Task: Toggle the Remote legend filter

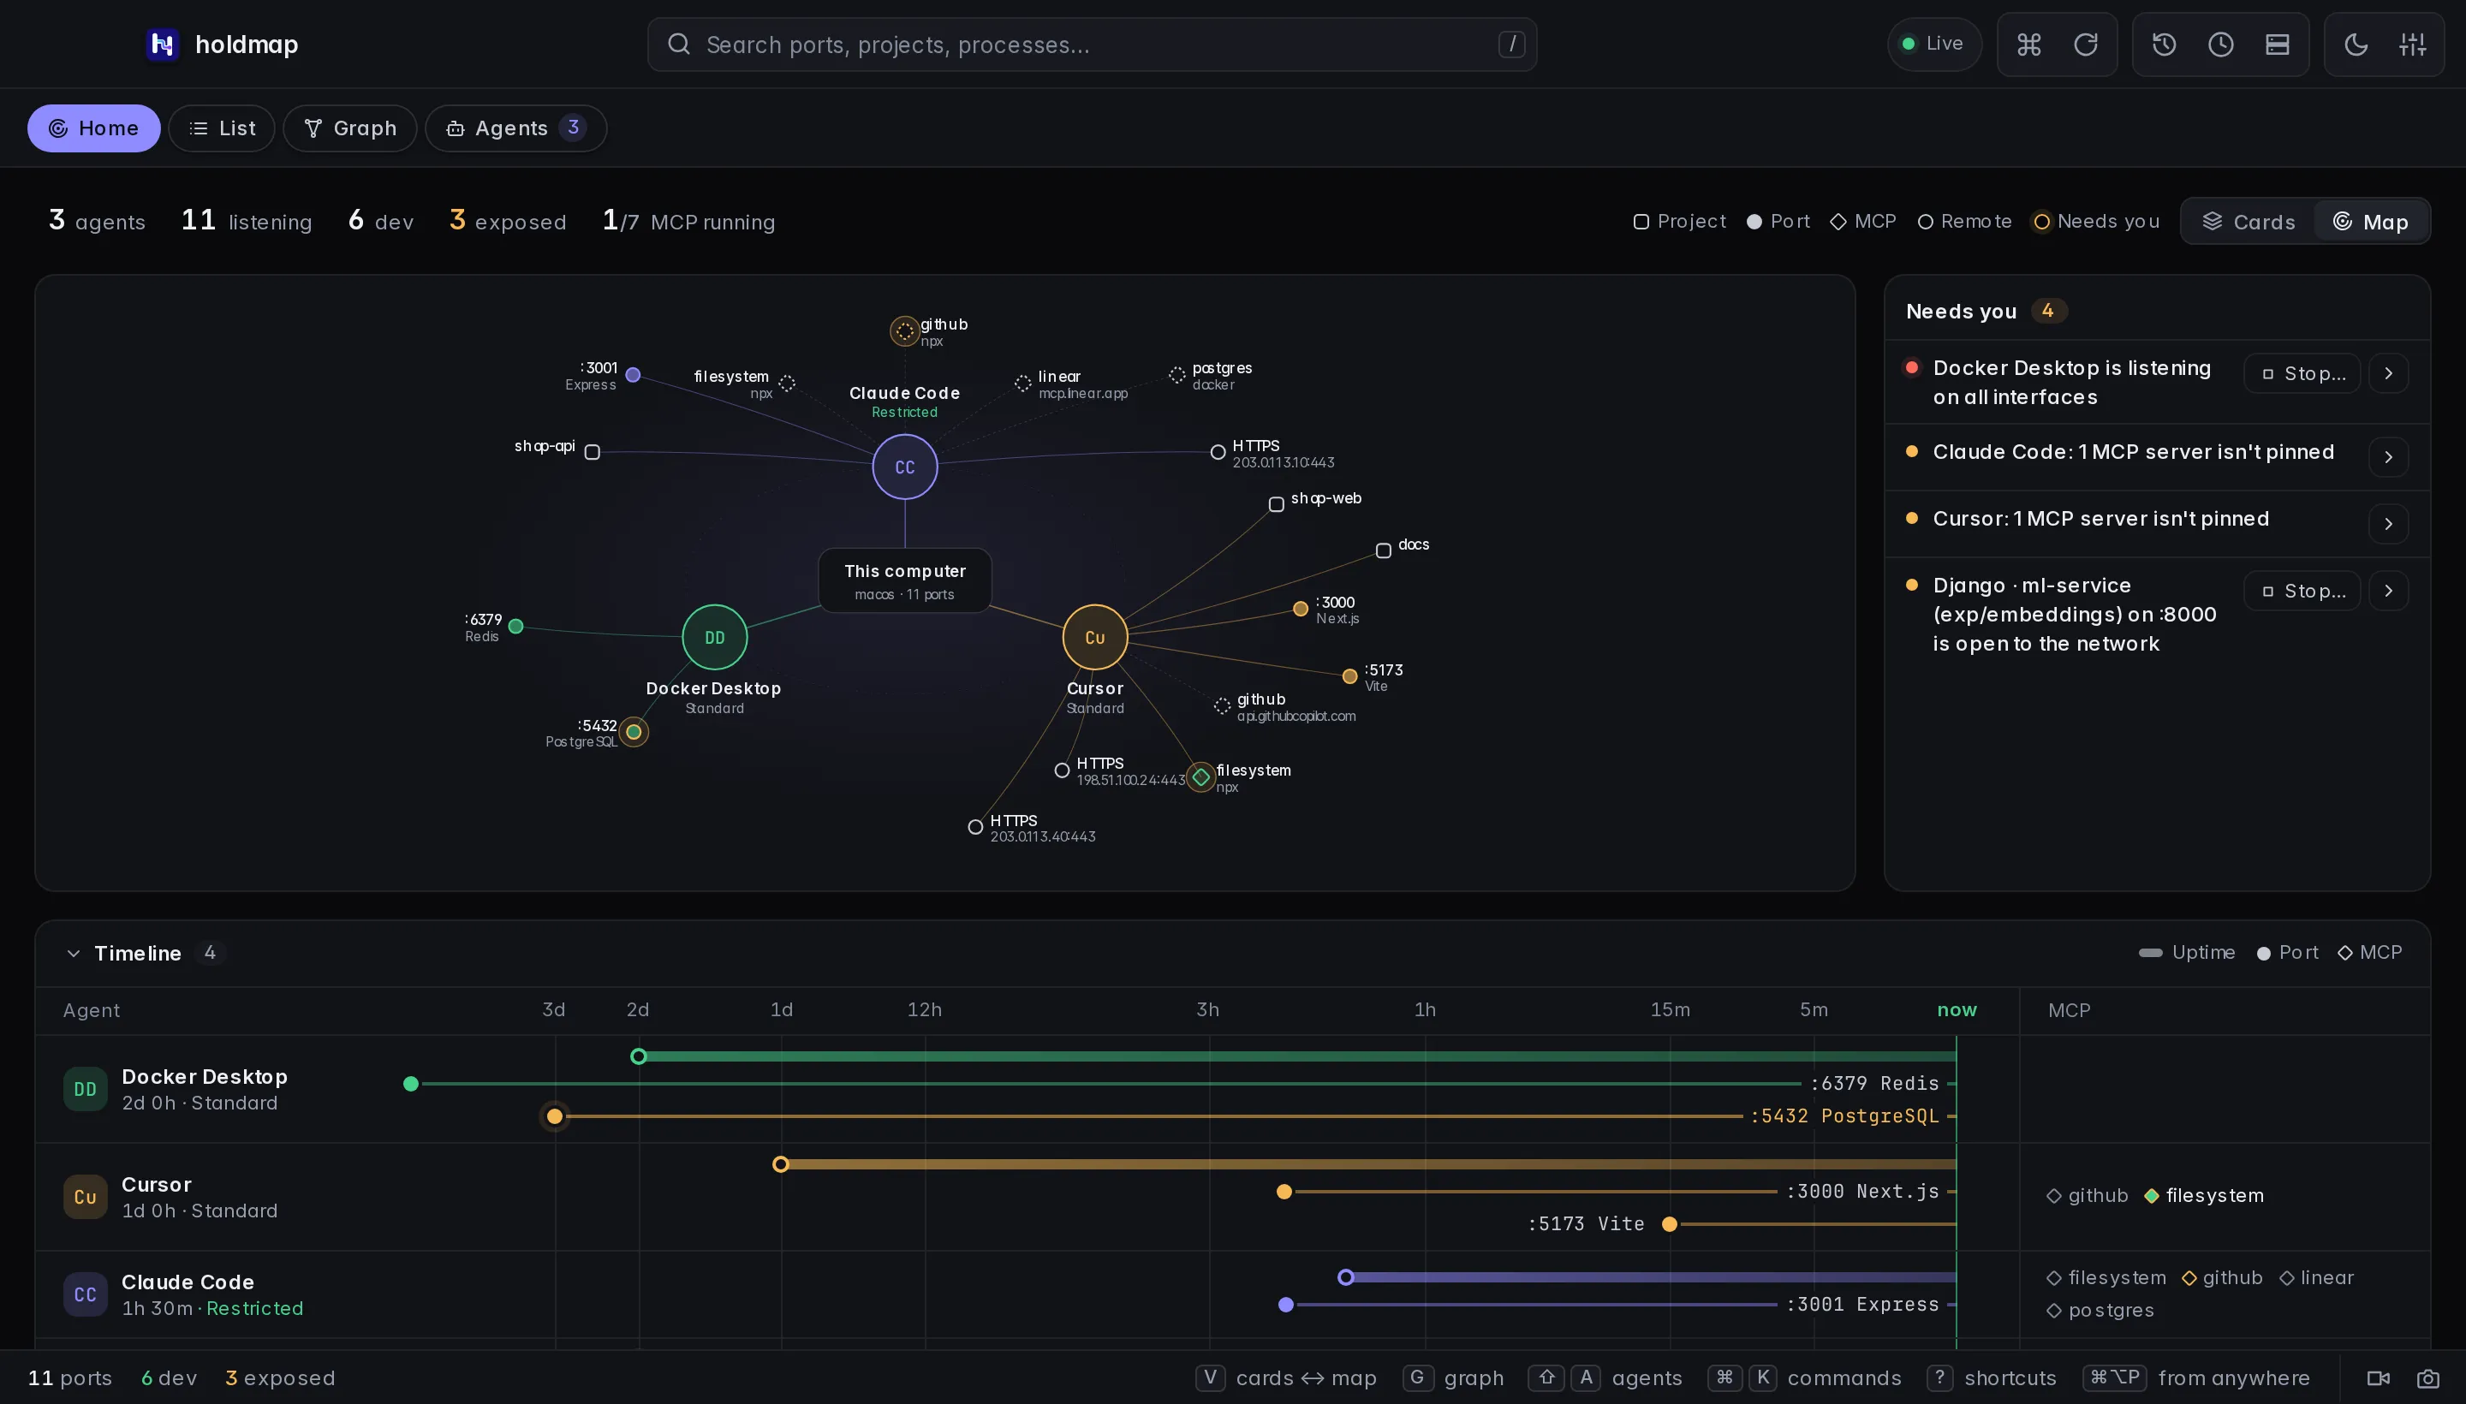Action: [1964, 222]
